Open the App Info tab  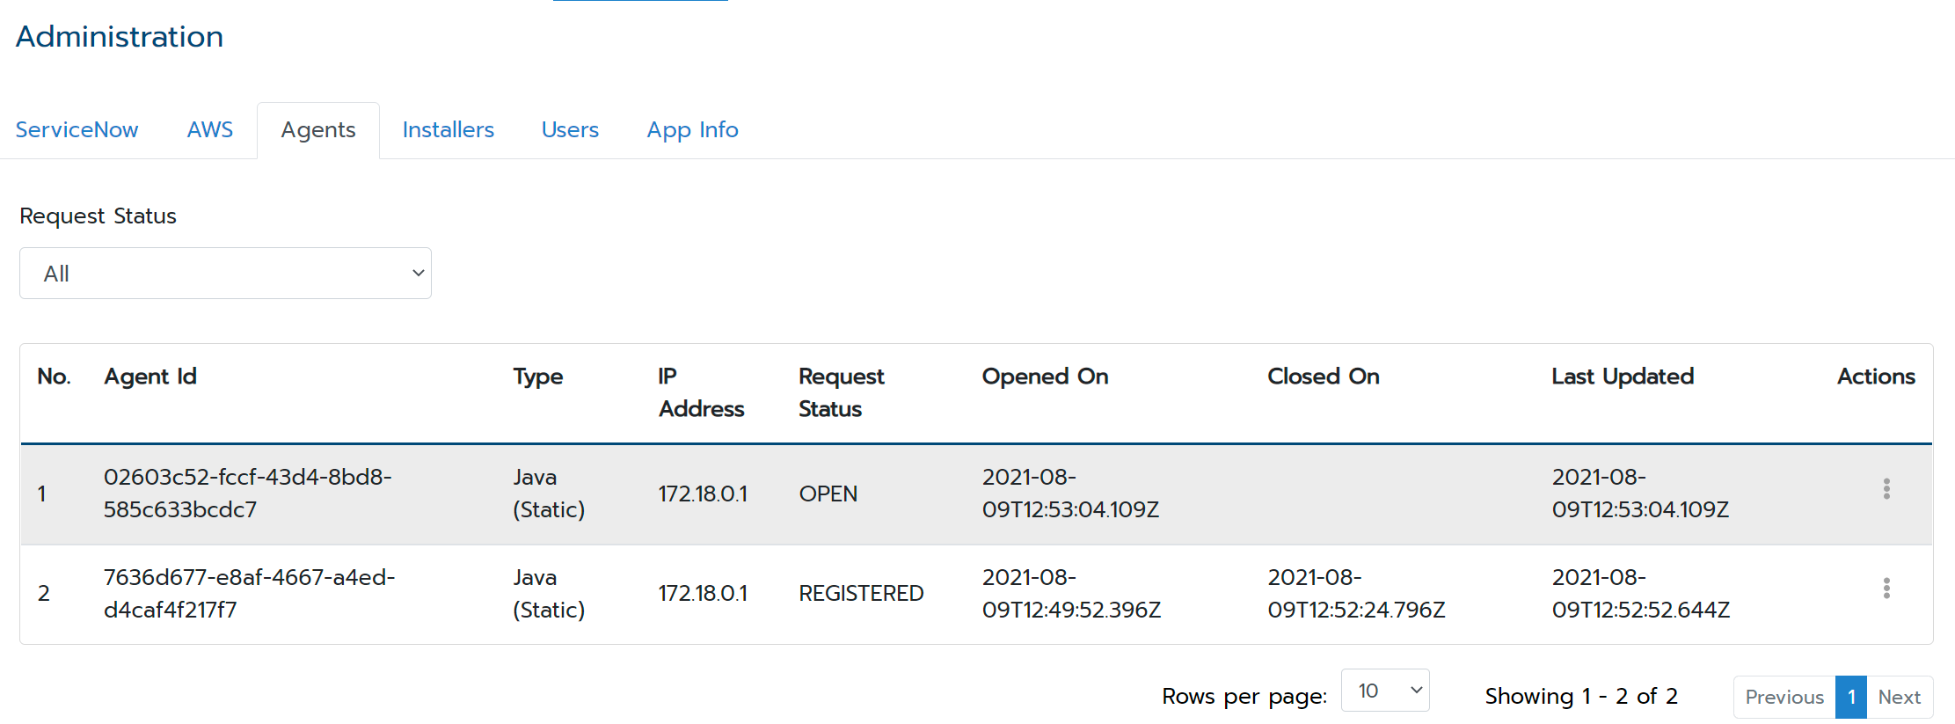(x=693, y=129)
